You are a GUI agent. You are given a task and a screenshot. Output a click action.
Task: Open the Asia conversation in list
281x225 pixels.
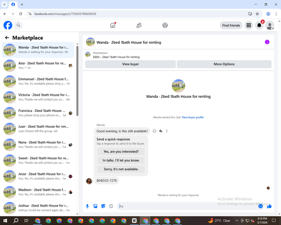click(x=38, y=66)
